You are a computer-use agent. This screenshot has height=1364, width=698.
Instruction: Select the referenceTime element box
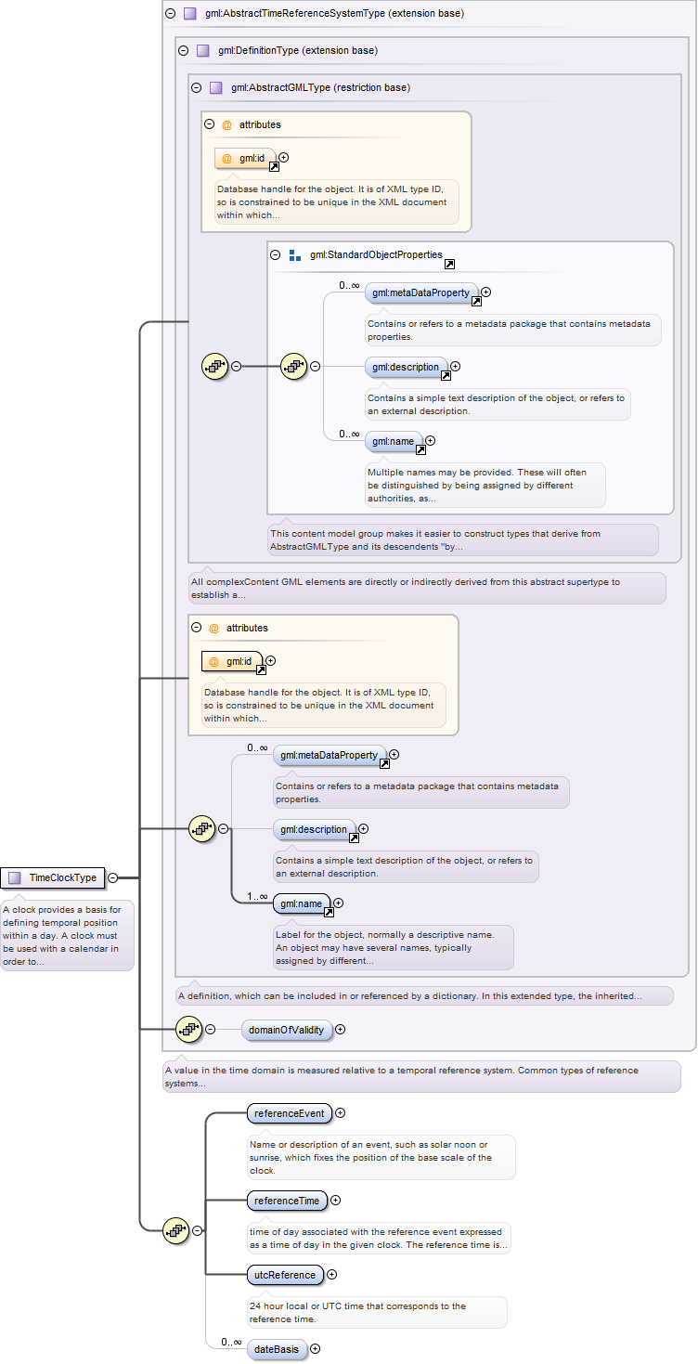click(x=287, y=1201)
